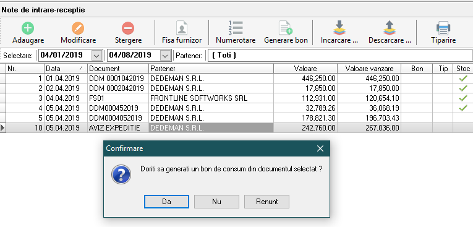Screen dimensions: 473x227
Task: Click the orange Modificare pencil icon
Action: tap(78, 28)
